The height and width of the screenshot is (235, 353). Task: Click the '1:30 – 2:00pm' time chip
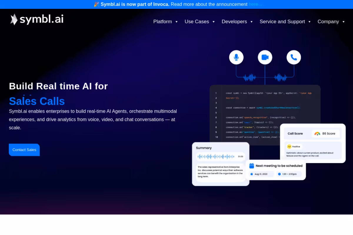(x=289, y=174)
